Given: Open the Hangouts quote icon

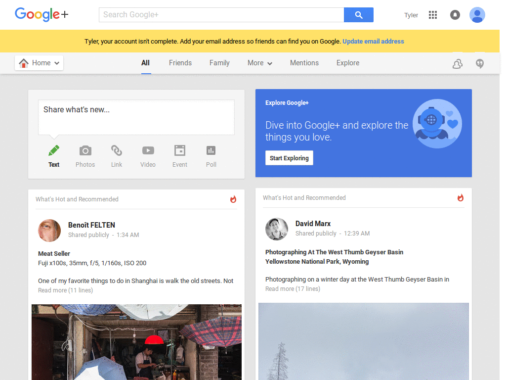Looking at the screenshot, I should pyautogui.click(x=480, y=64).
